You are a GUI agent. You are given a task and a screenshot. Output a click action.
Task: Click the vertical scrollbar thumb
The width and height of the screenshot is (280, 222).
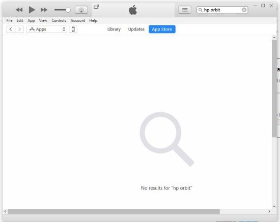(274, 89)
